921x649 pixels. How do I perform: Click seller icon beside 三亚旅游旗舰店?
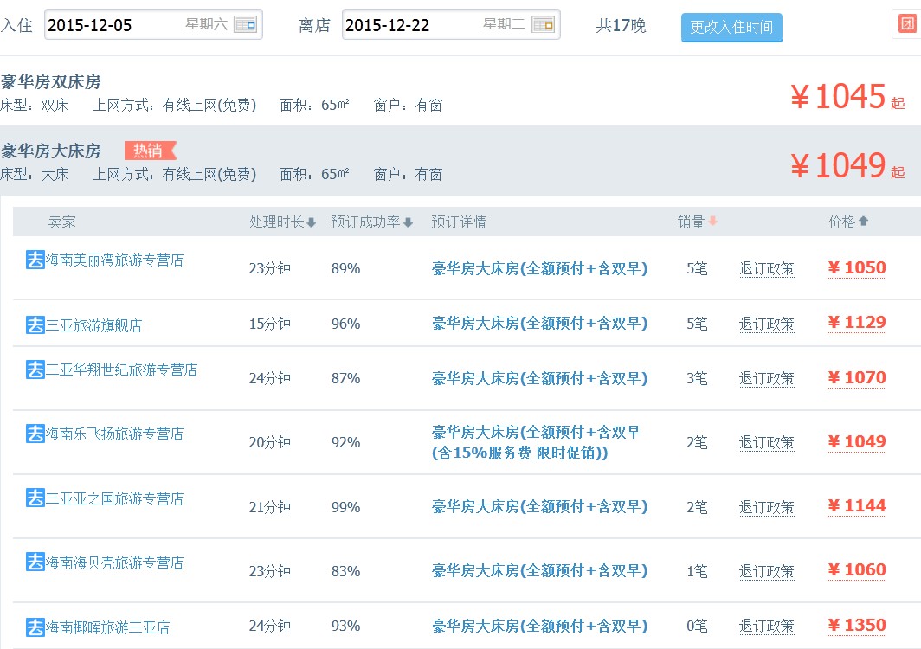pyautogui.click(x=35, y=325)
